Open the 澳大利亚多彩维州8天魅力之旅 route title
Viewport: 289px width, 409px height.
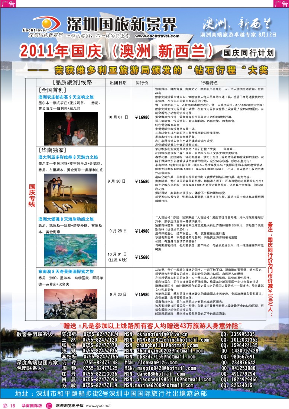coord(68,157)
